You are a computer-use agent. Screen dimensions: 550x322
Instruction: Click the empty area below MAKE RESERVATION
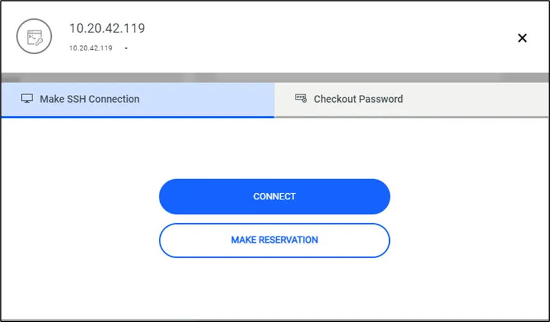pos(274,287)
